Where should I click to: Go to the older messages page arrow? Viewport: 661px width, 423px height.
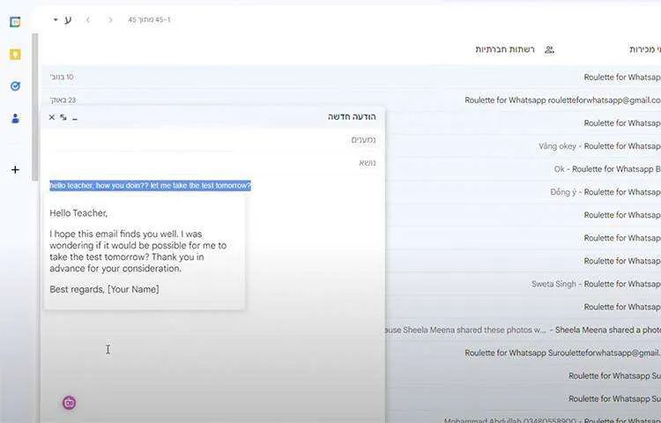point(88,19)
